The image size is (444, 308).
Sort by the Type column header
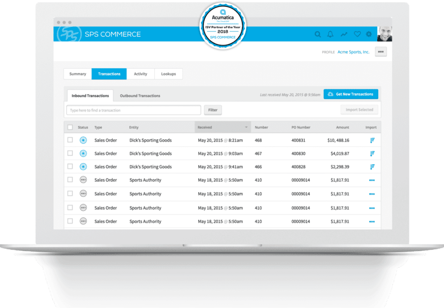click(98, 128)
